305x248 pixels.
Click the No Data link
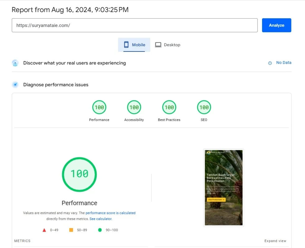pyautogui.click(x=284, y=62)
